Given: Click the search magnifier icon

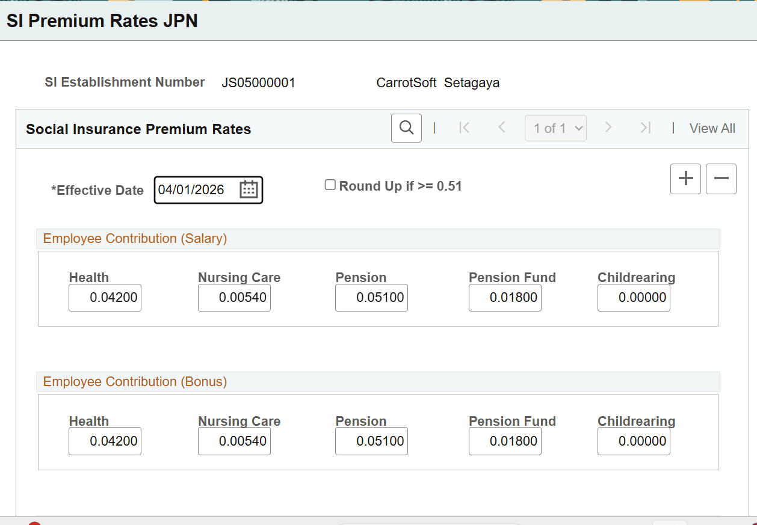Looking at the screenshot, I should (x=406, y=128).
